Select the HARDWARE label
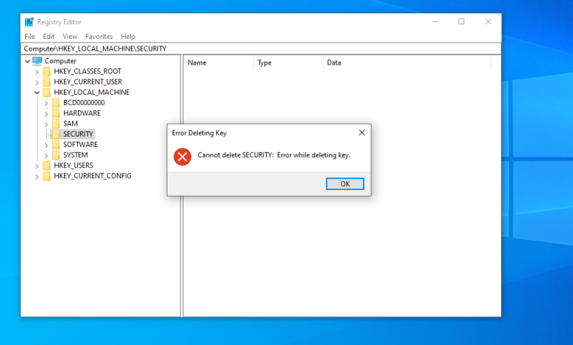 tap(82, 113)
